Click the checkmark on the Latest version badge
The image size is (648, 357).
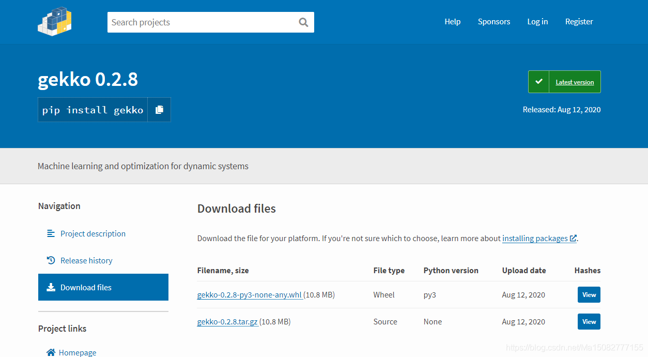click(539, 81)
